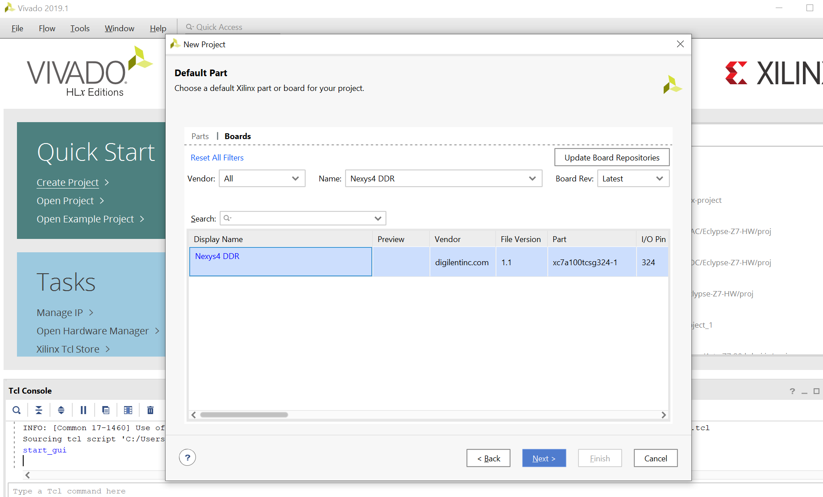Expand Create Project chevron in Quick Start
The image size is (823, 497).
(x=107, y=182)
